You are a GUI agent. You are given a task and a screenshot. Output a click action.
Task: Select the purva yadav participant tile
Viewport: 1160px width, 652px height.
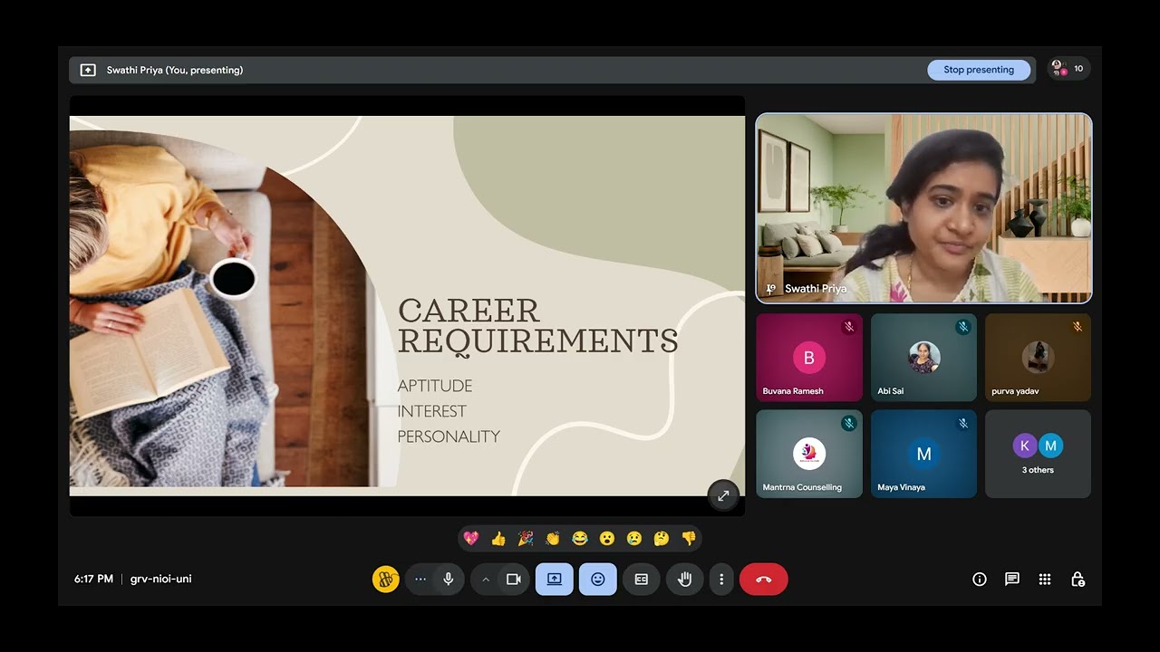(x=1039, y=358)
